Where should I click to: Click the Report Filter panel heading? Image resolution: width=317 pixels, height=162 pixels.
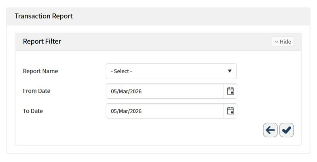tap(42, 41)
